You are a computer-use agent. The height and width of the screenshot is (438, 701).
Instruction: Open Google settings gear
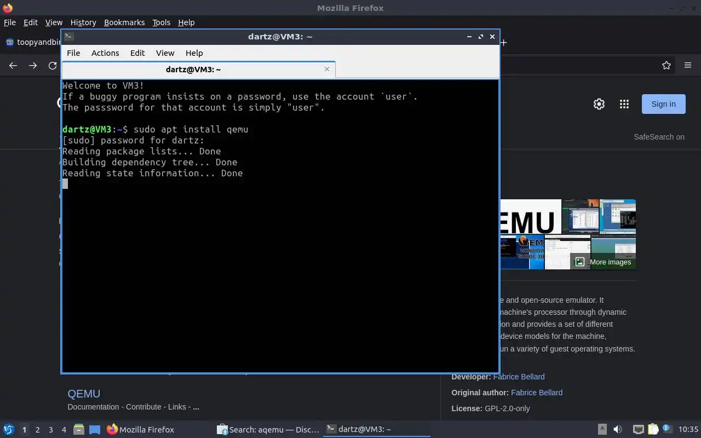(x=599, y=104)
